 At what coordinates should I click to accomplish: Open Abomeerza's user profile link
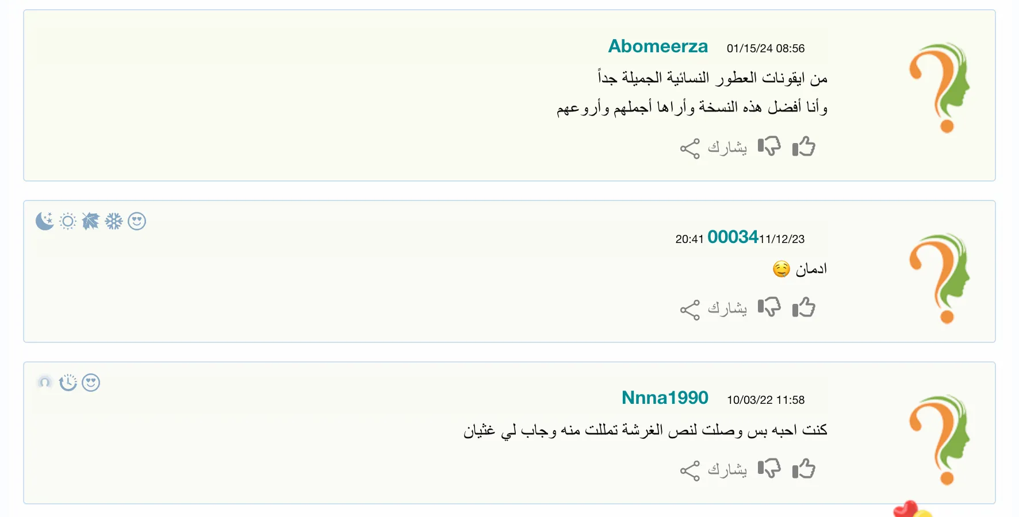(x=658, y=46)
